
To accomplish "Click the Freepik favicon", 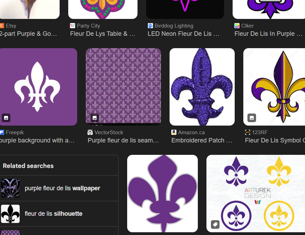I will click(x=2, y=132).
